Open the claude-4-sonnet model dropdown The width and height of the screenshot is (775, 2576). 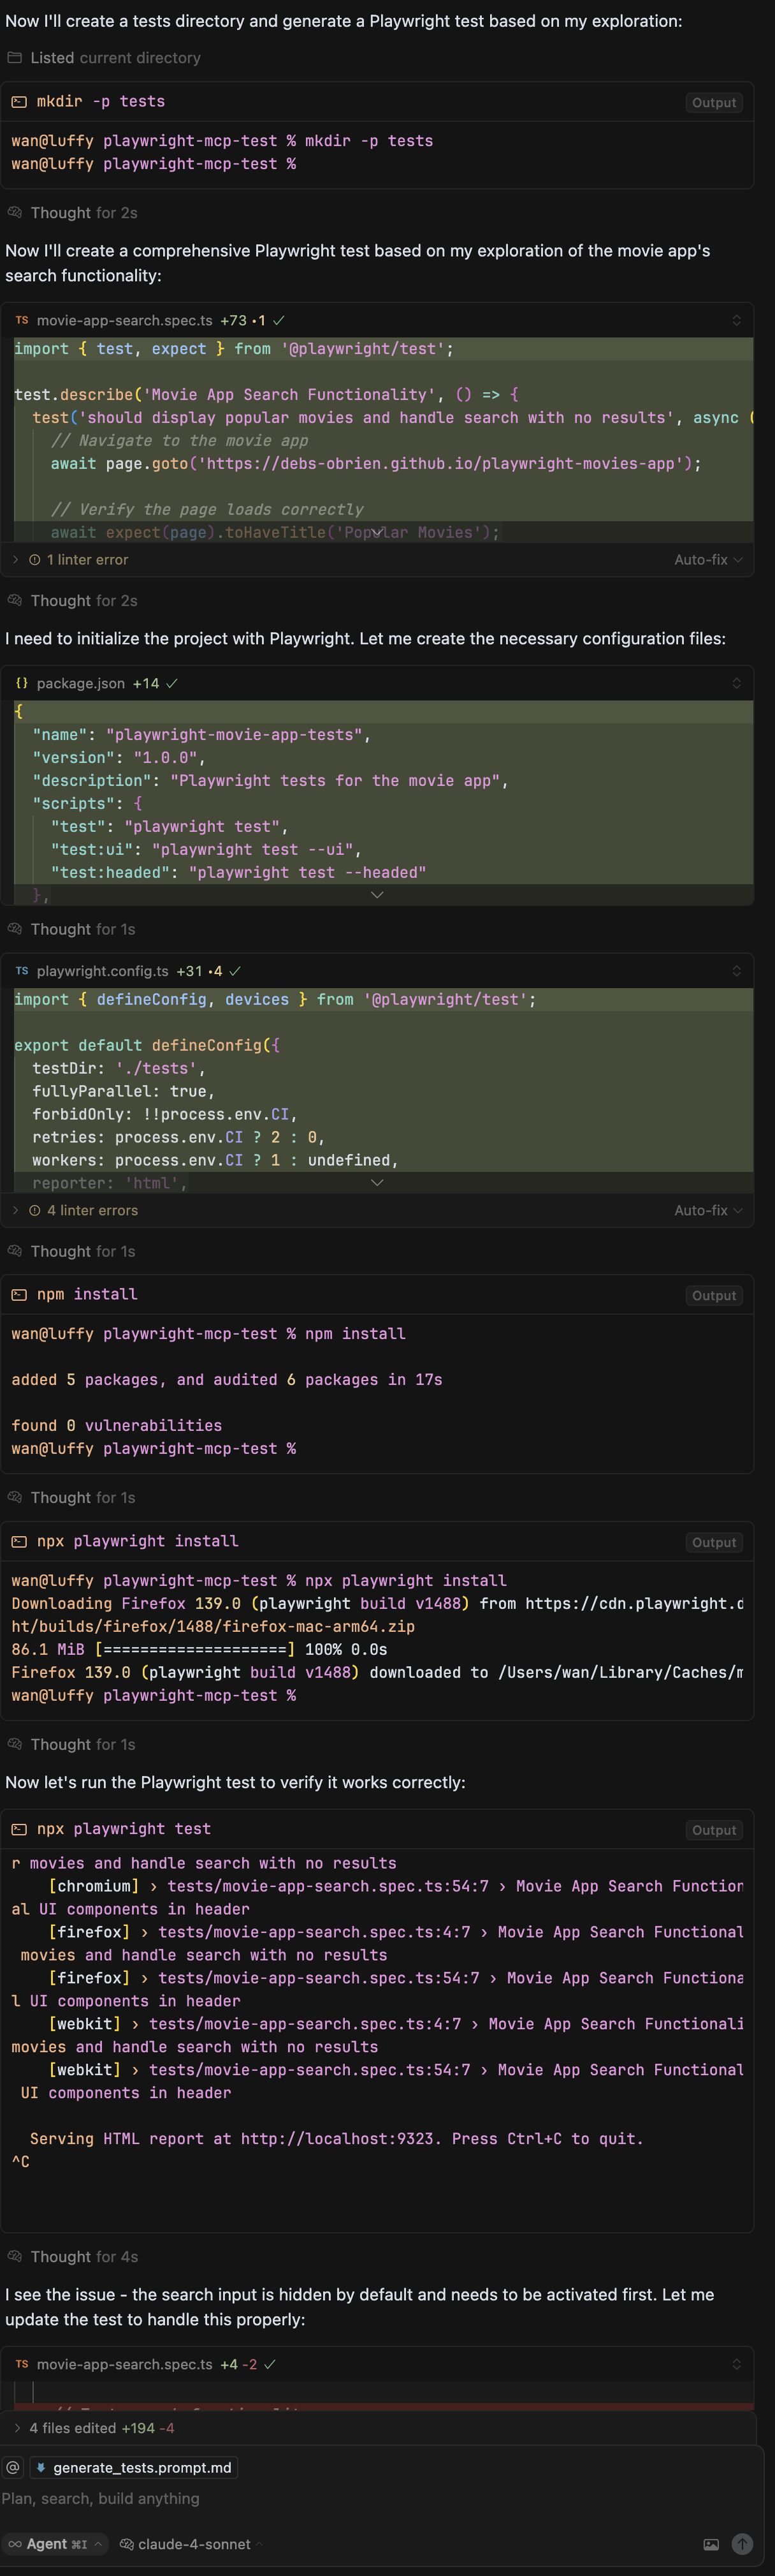pos(191,2544)
